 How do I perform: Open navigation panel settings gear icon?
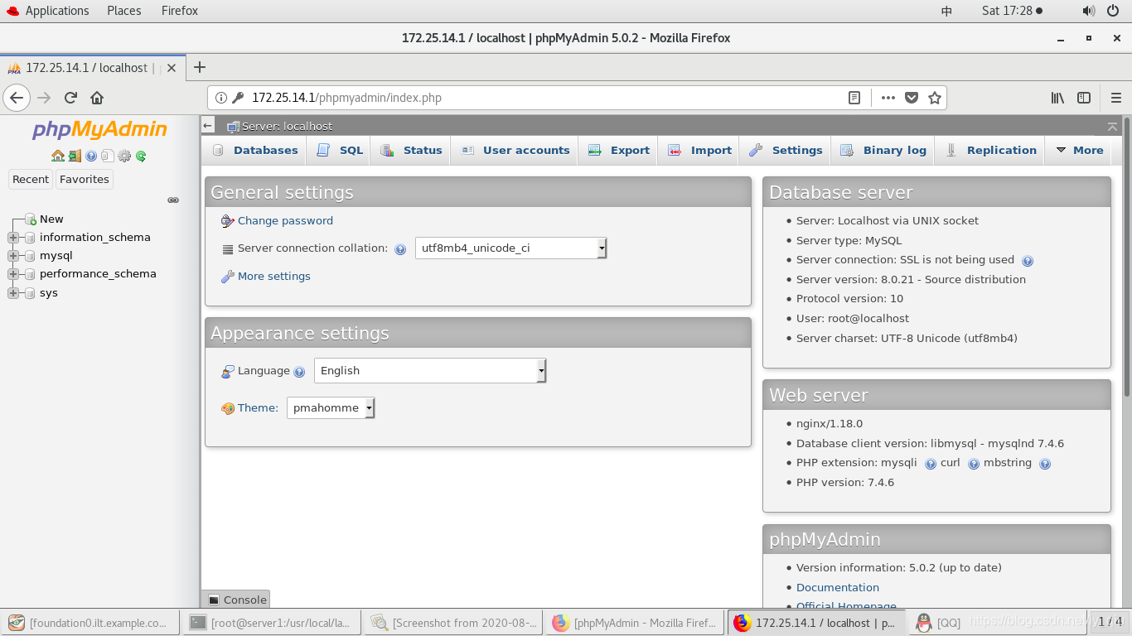pyautogui.click(x=124, y=156)
